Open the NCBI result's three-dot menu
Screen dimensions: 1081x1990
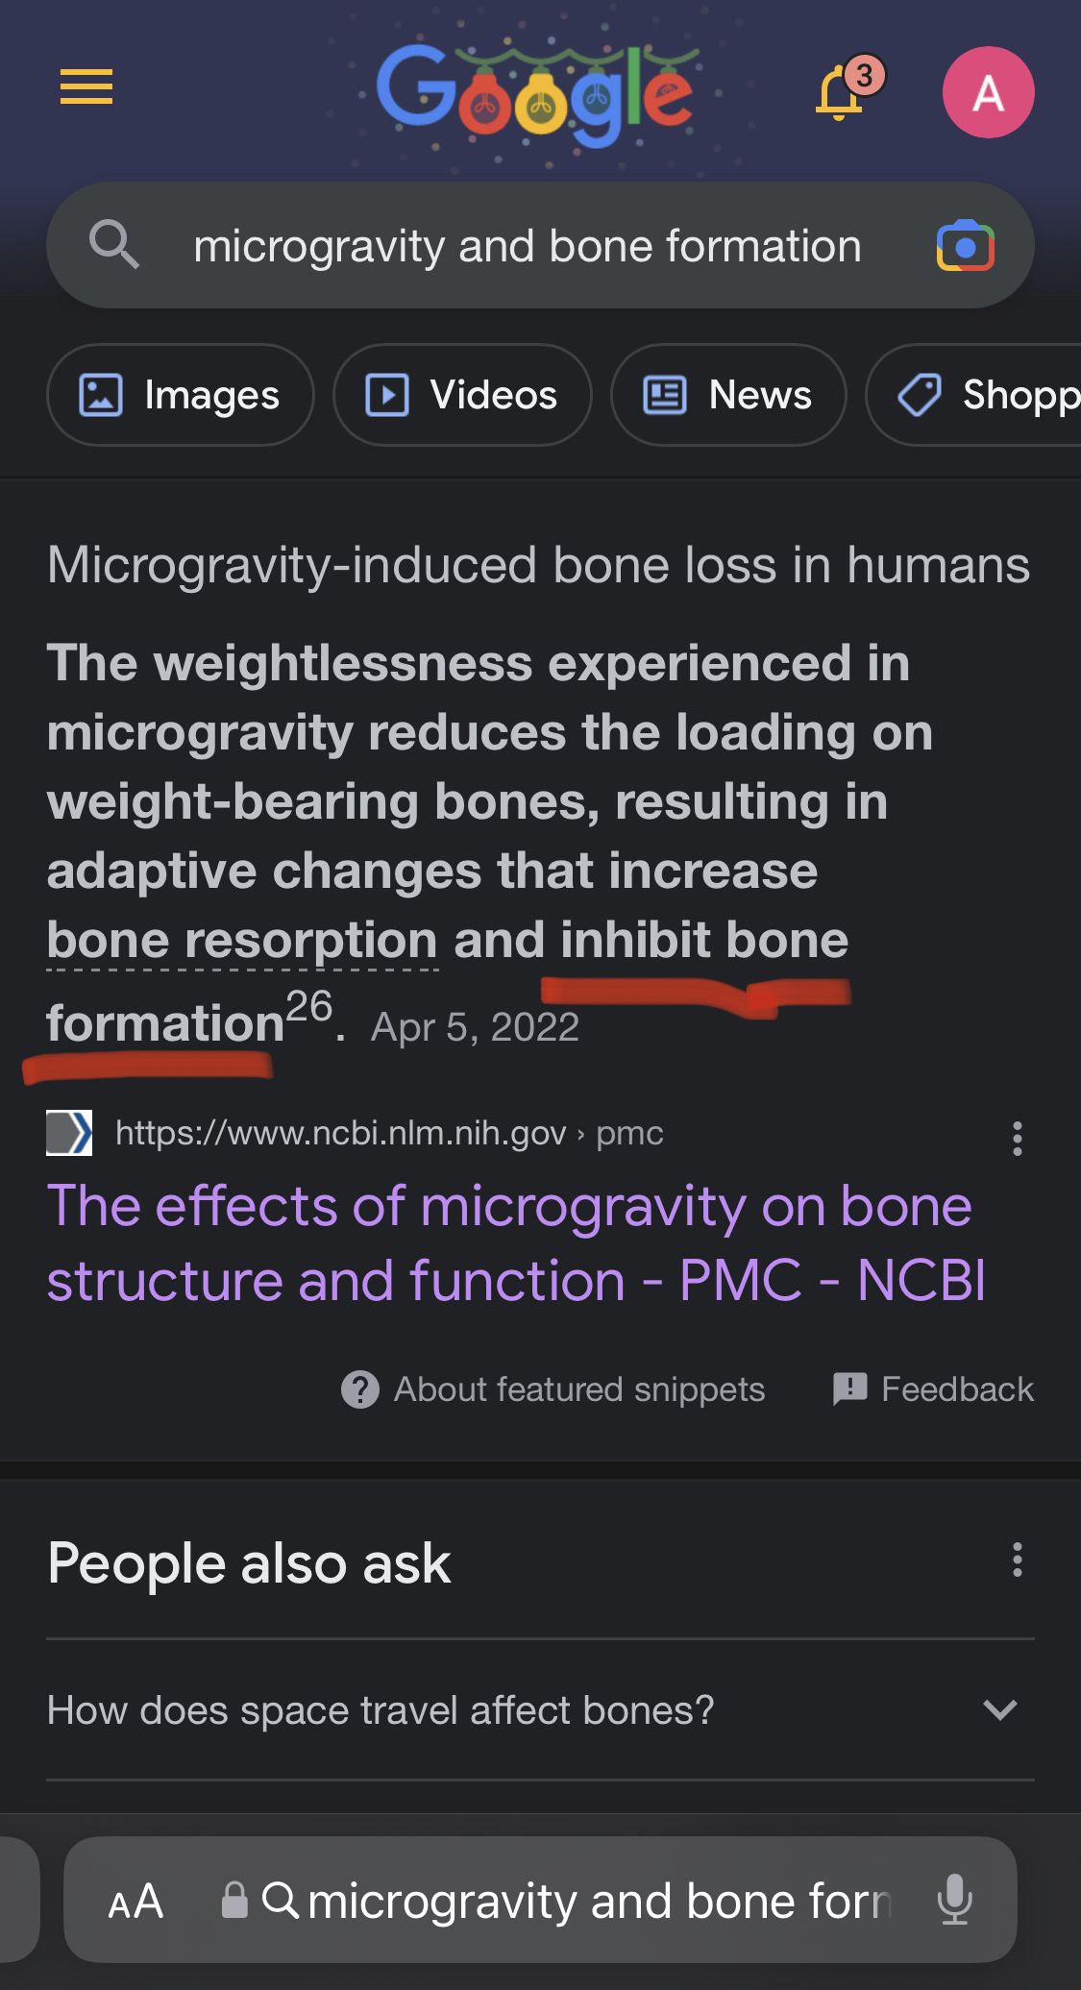click(1017, 1139)
